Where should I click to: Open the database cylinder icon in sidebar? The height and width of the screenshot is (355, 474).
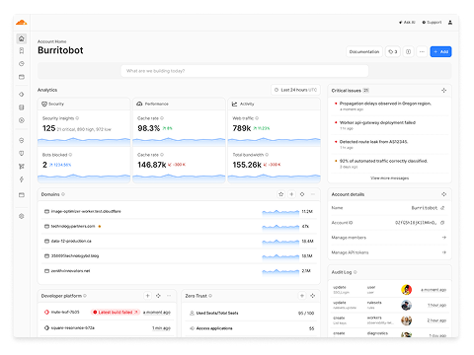point(22,107)
